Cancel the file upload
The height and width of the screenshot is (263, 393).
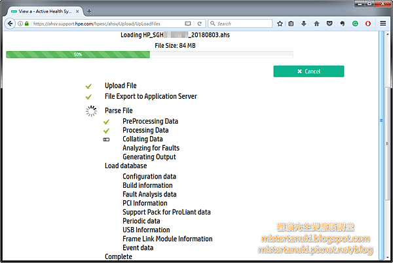(309, 71)
